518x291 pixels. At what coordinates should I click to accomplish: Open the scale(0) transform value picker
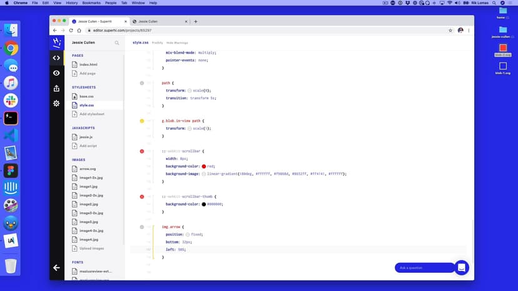(x=190, y=91)
